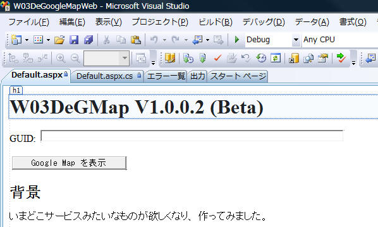Open the New Project icon's dropdown arrow
The image size is (378, 227).
tap(27, 40)
